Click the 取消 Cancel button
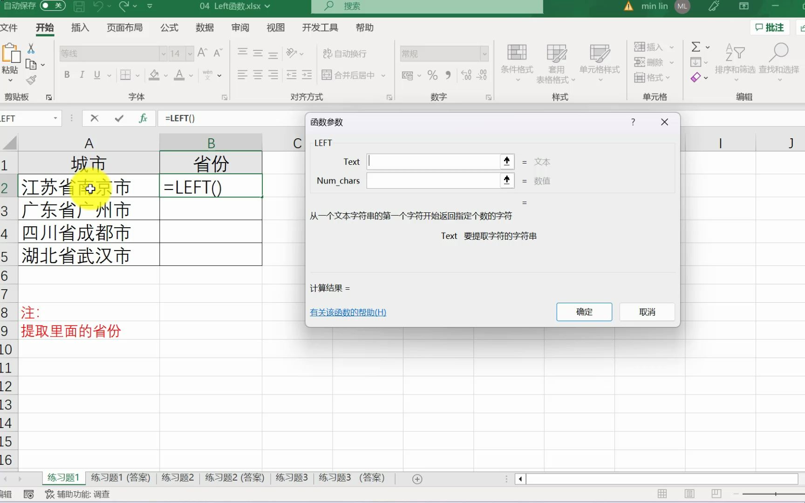The image size is (805, 503). click(x=647, y=312)
